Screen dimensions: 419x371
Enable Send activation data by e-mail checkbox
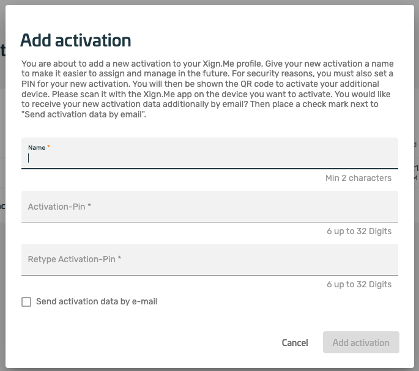(26, 302)
